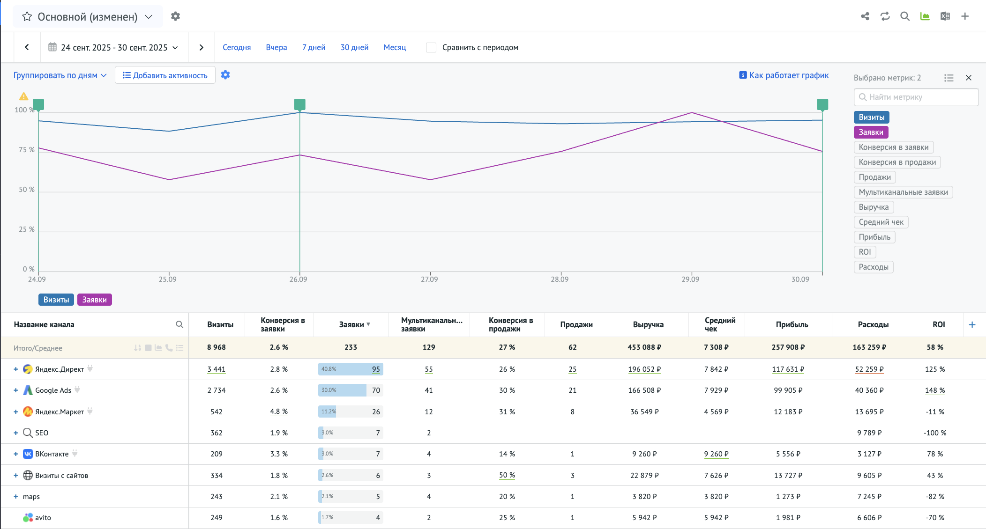This screenshot has height=529, width=986.
Task: Click the share icon in top toolbar
Action: click(x=865, y=16)
